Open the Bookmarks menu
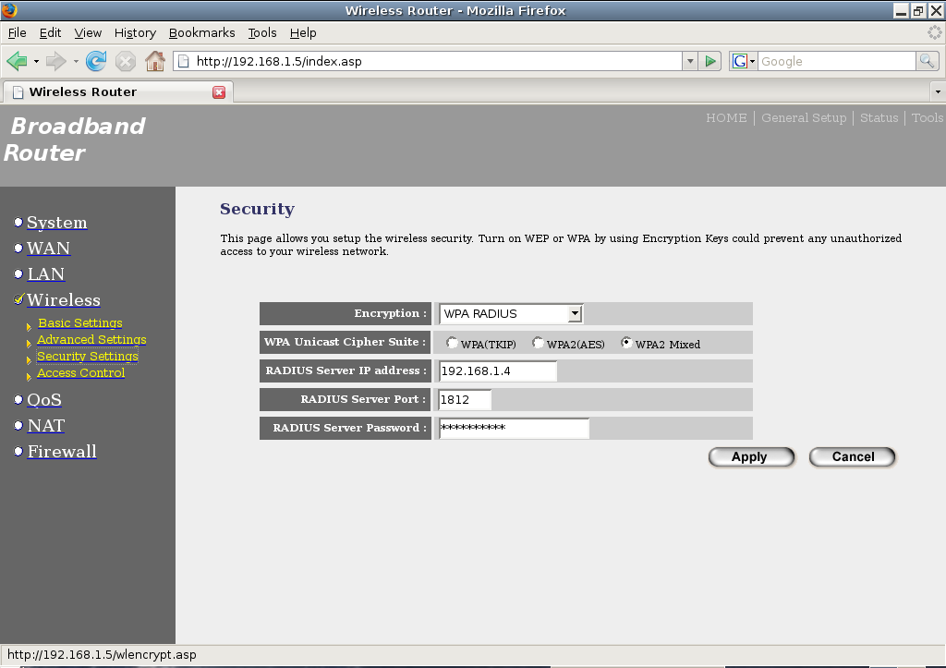The image size is (946, 668). [x=202, y=32]
